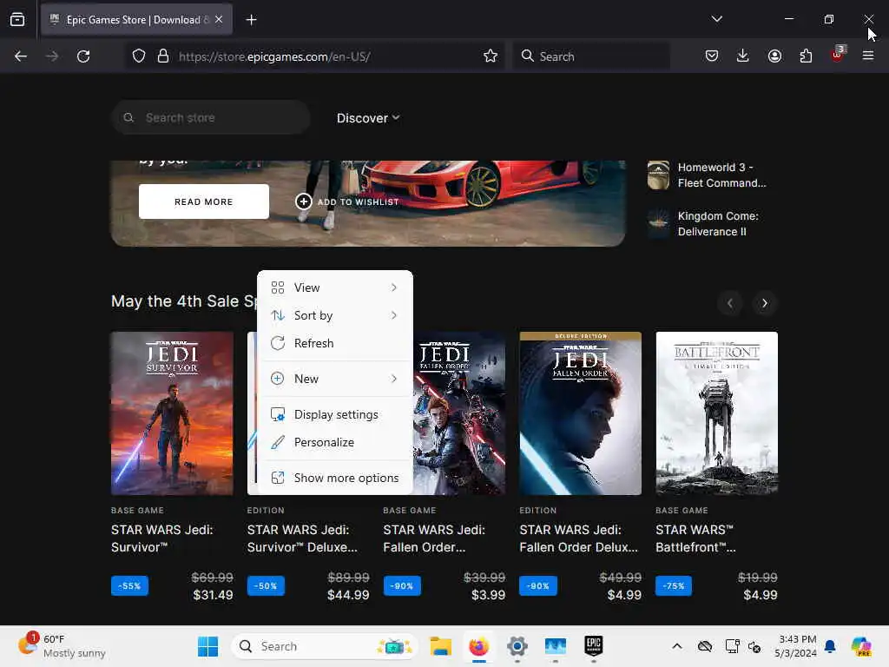Image resolution: width=889 pixels, height=667 pixels.
Task: Open extensions puzzle icon
Action: click(x=806, y=56)
